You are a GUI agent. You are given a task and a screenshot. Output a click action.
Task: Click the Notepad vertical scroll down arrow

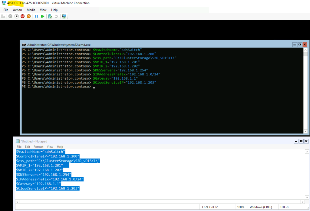(x=307, y=197)
